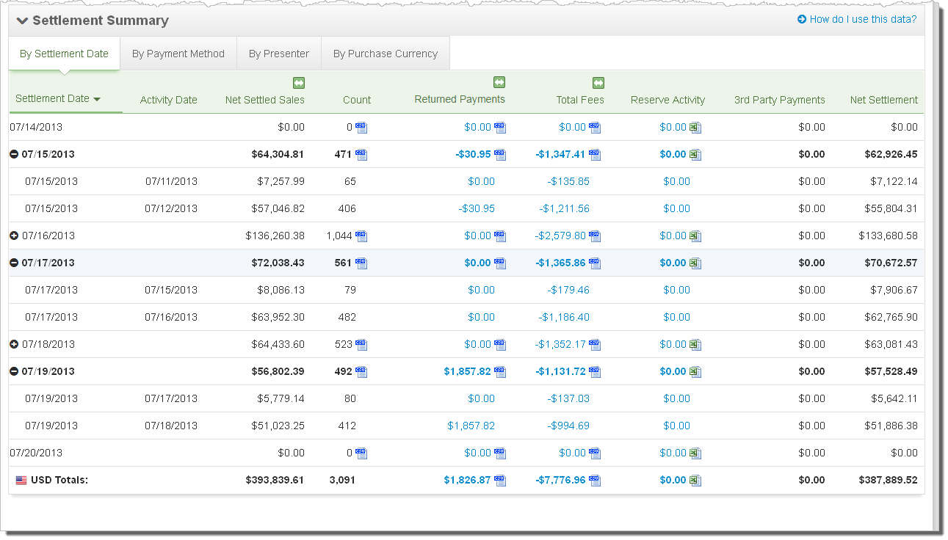
Task: Export Reserve Activity Excel in 07/16/2013 row
Action: (695, 236)
